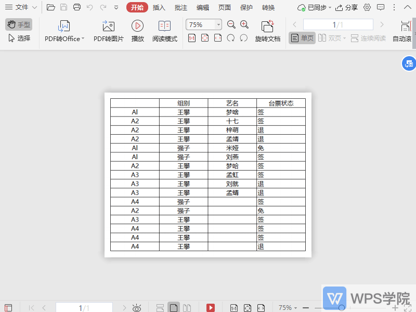
Task: Click the 旋转文档 rotate document button
Action: coord(268,31)
